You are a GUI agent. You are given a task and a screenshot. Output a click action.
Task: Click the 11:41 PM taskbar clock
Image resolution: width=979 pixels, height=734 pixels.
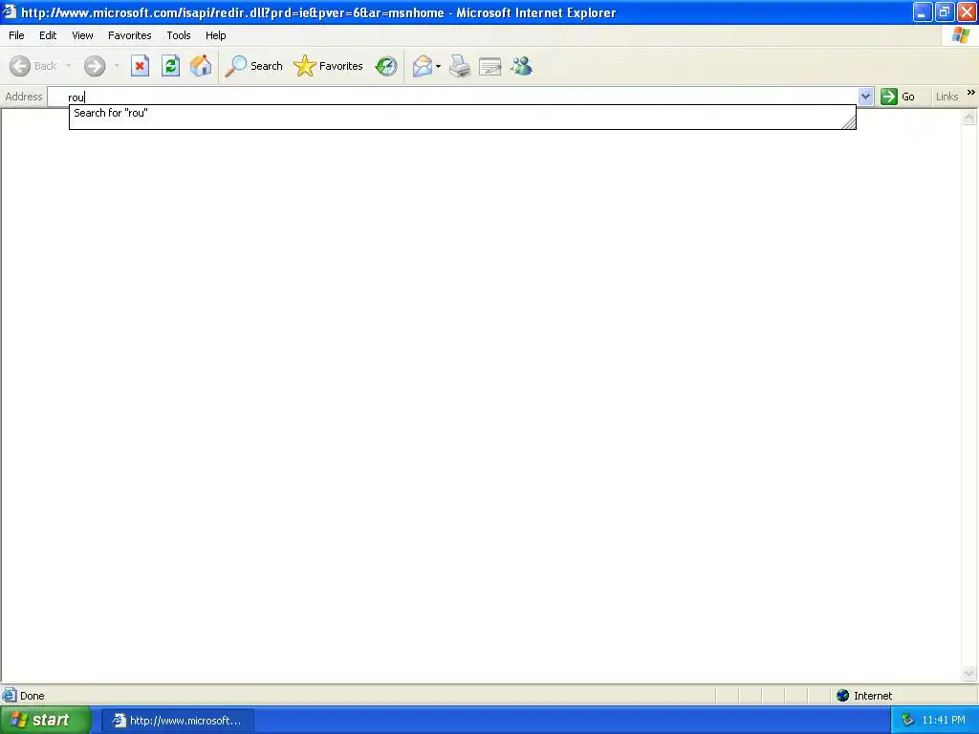[944, 721]
